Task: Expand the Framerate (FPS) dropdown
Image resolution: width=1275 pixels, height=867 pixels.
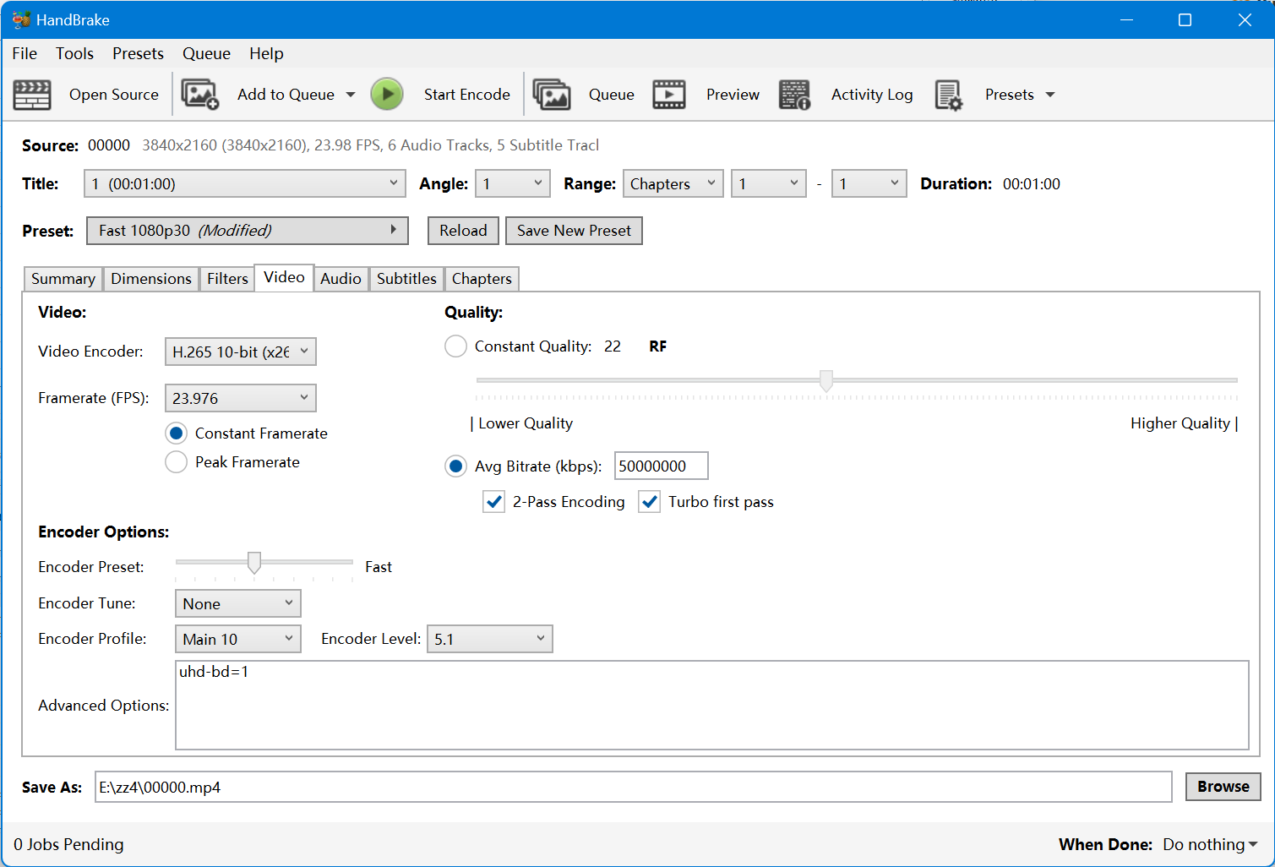Action: point(241,398)
